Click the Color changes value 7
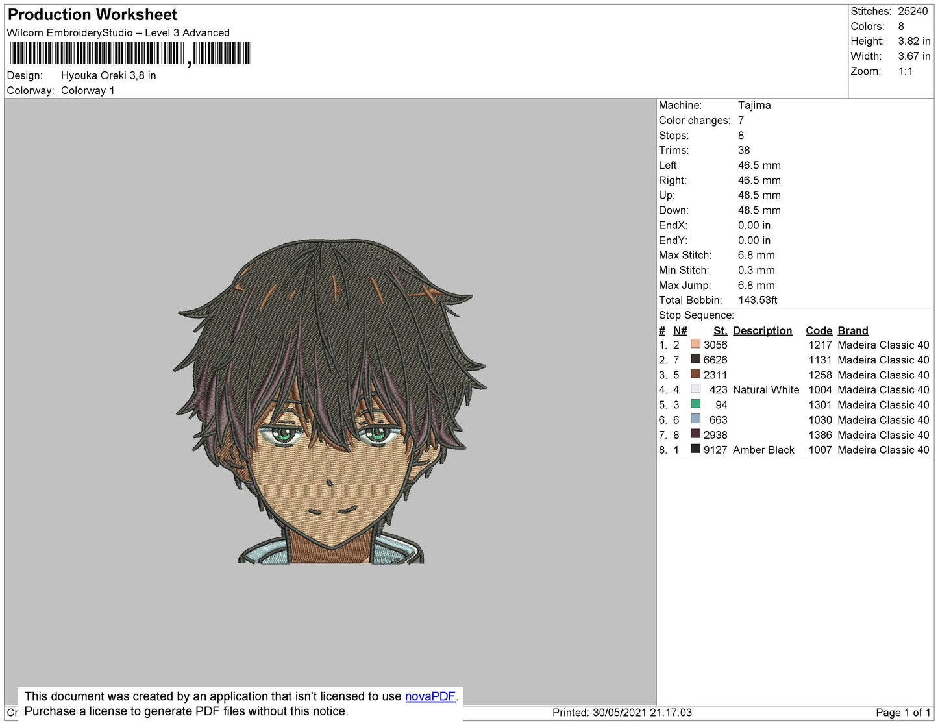The height and width of the screenshot is (725, 938). 741,120
